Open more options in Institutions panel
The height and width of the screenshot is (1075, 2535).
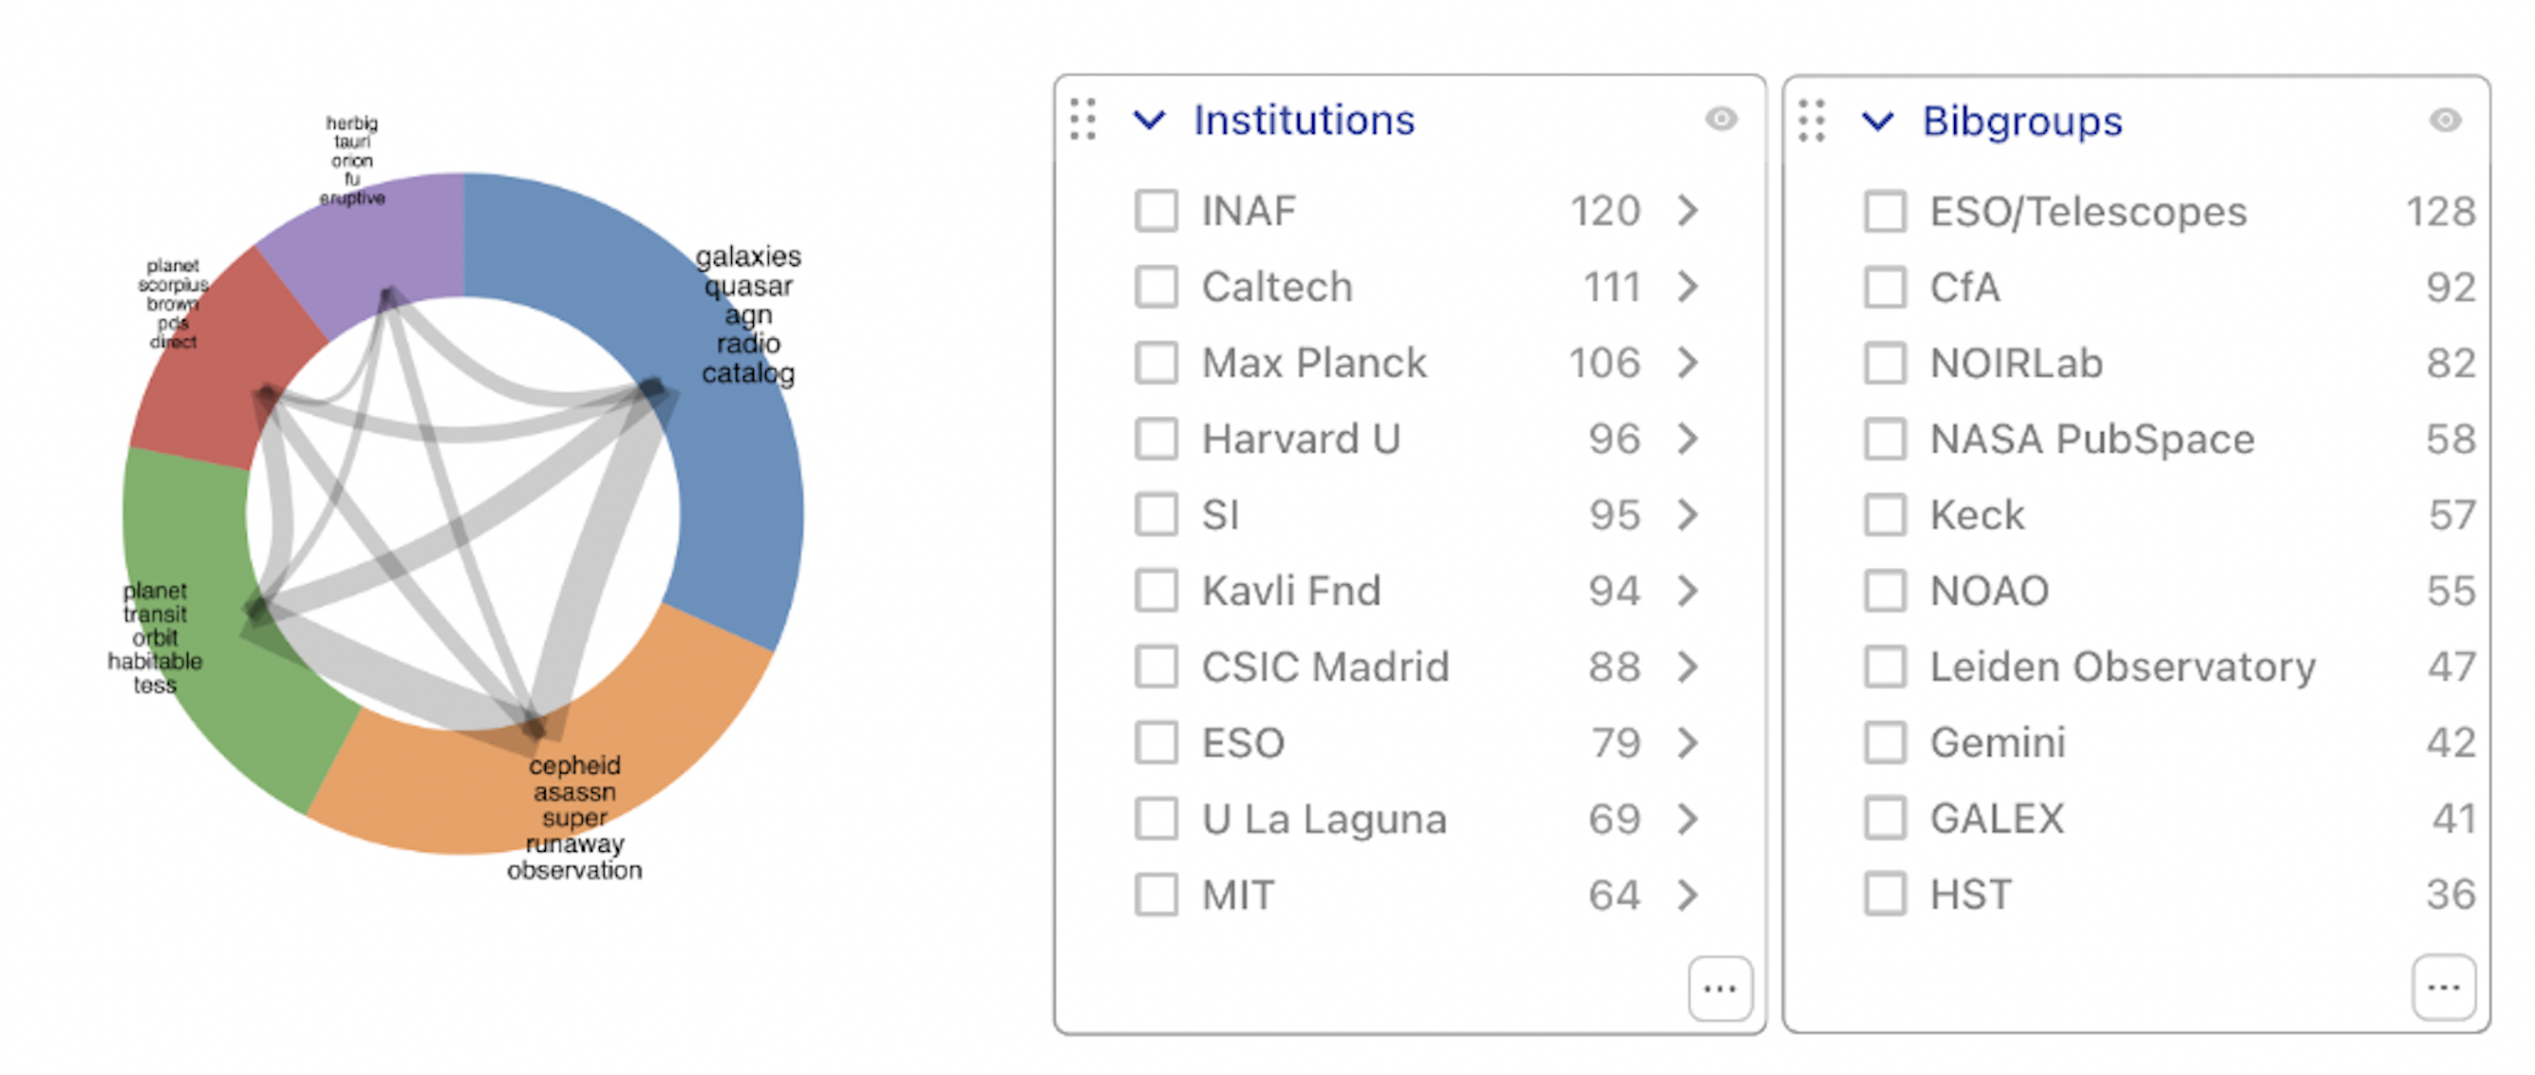1719,988
